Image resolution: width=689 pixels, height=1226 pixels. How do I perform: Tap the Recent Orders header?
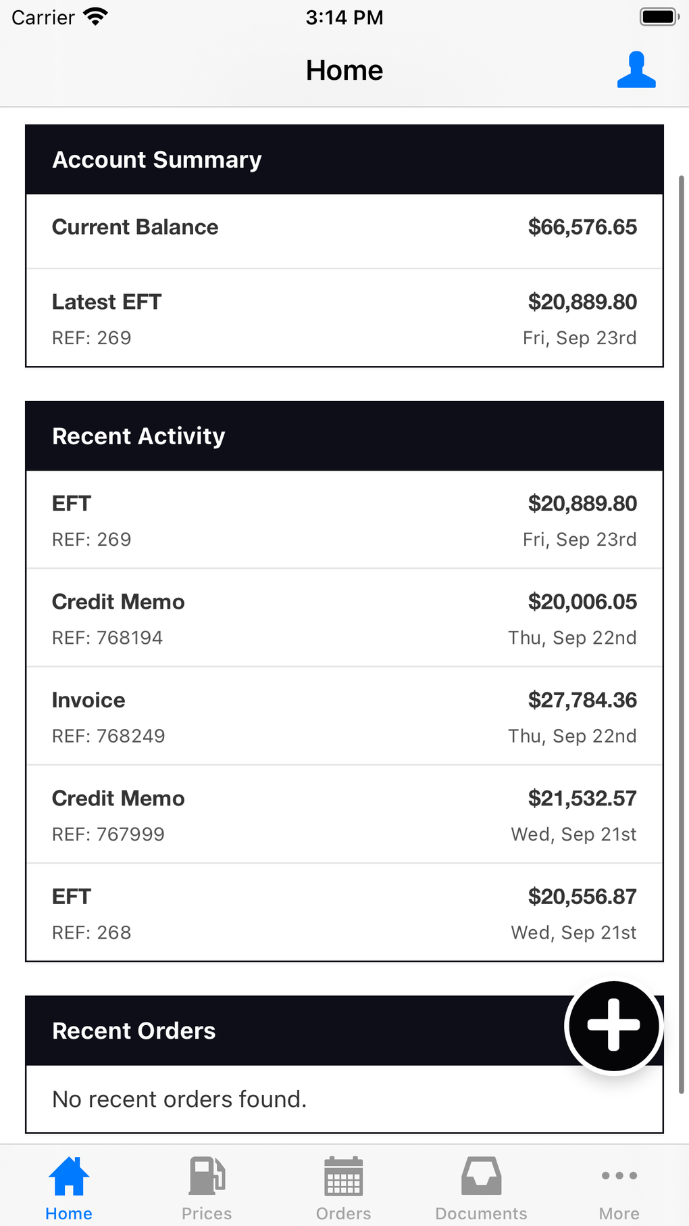pos(270,1031)
